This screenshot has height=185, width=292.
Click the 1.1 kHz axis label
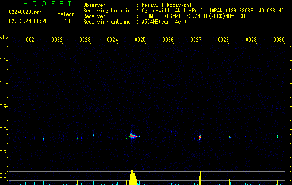(x=4, y=60)
